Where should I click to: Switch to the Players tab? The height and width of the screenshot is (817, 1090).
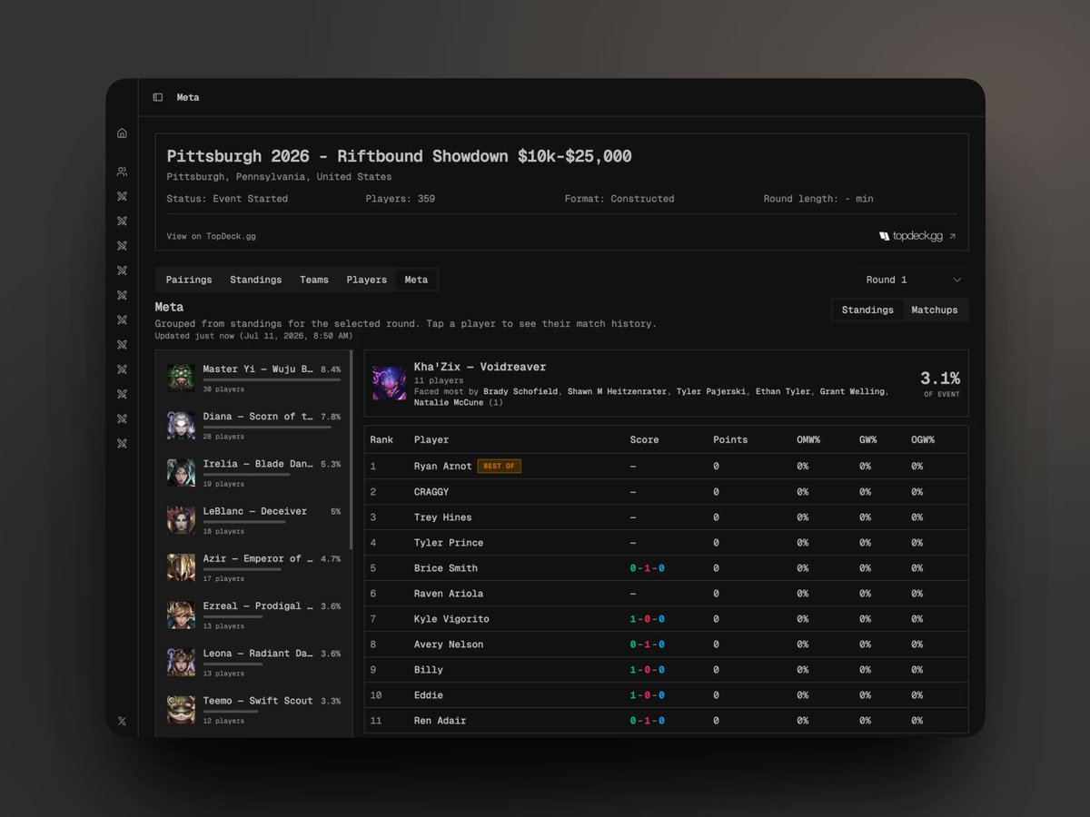pyautogui.click(x=366, y=280)
